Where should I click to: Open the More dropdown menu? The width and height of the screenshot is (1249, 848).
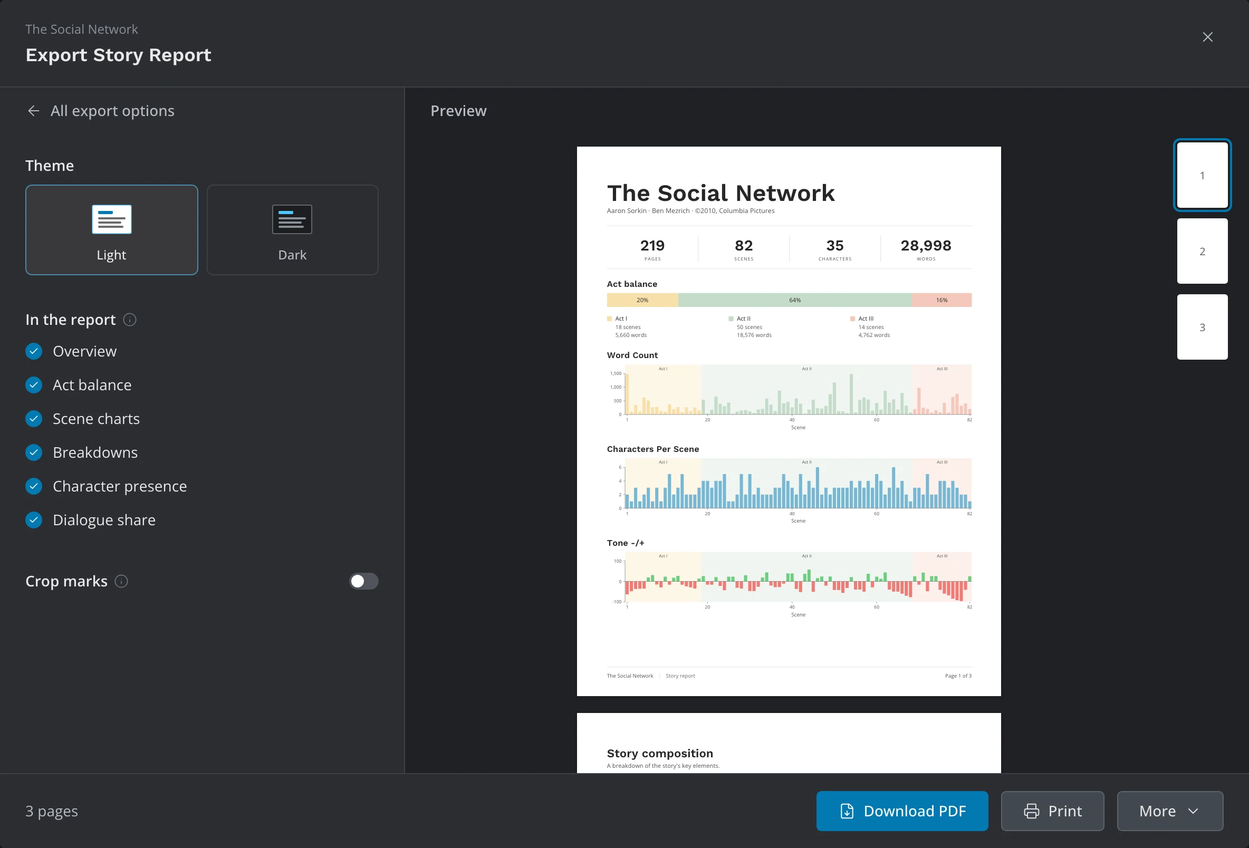[x=1169, y=811]
